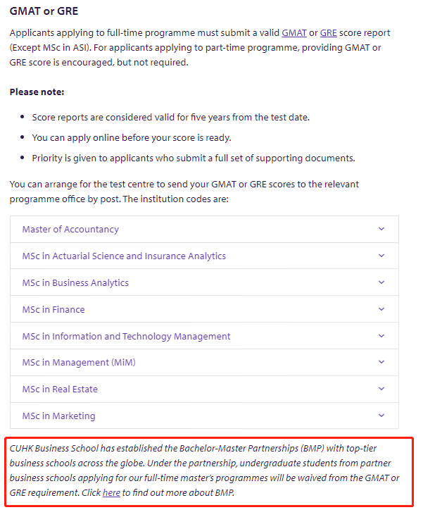Image resolution: width=423 pixels, height=517 pixels.
Task: Expand the Actuarial Science and Insurance Analytics chevron
Action: click(x=381, y=256)
